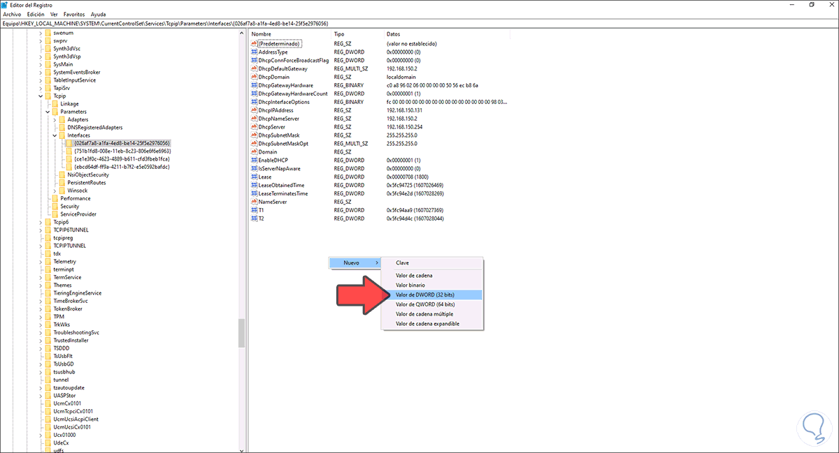
Task: Click the NameServer value icon
Action: click(x=254, y=202)
